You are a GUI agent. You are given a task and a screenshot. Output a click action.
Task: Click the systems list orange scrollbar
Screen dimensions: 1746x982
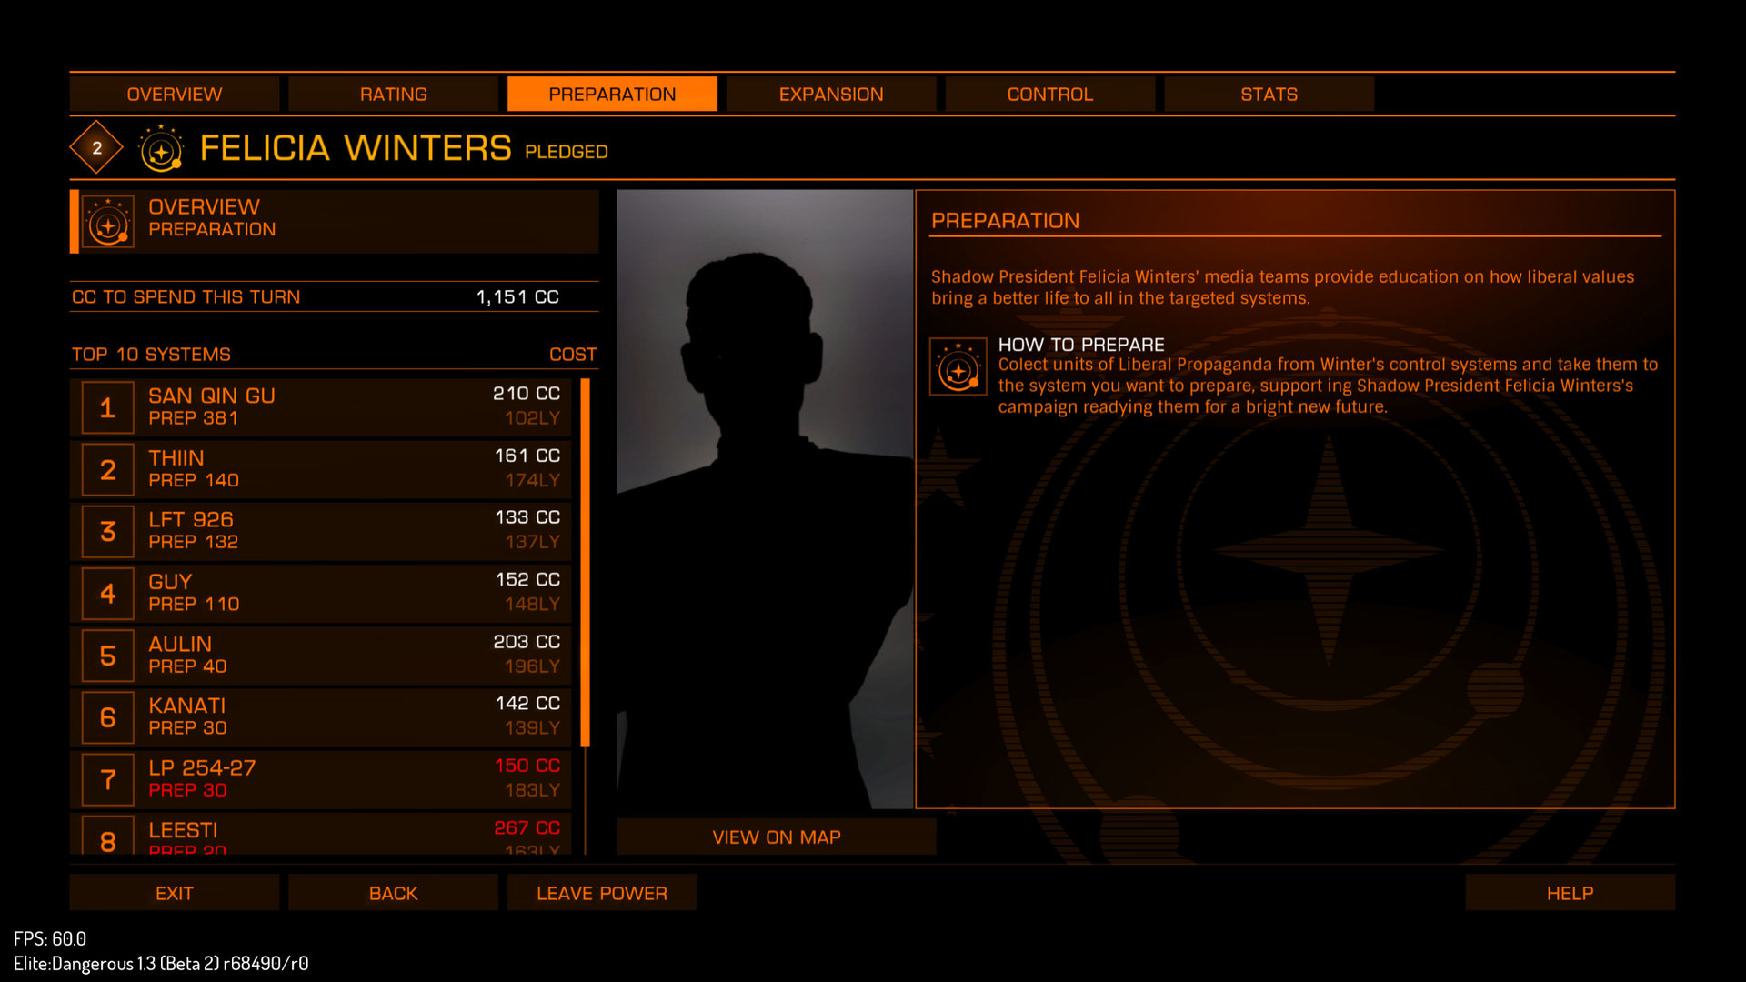click(586, 562)
